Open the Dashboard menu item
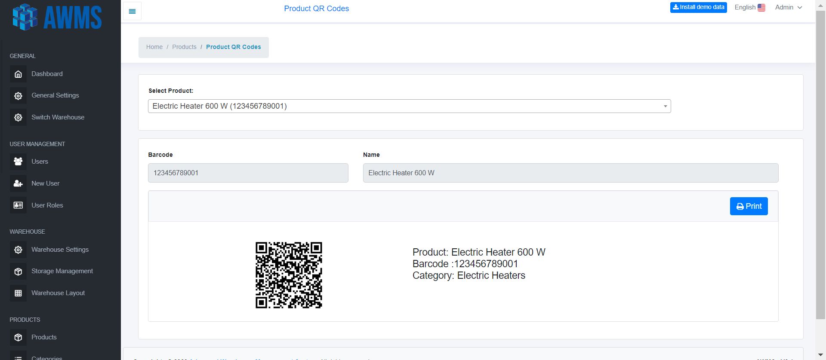The image size is (826, 360). point(47,74)
